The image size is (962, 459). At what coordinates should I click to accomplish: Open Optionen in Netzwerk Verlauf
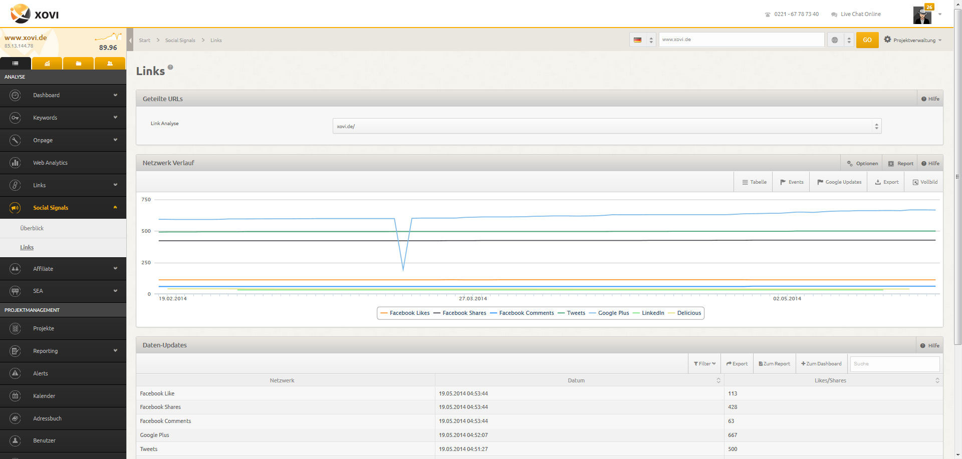point(862,164)
